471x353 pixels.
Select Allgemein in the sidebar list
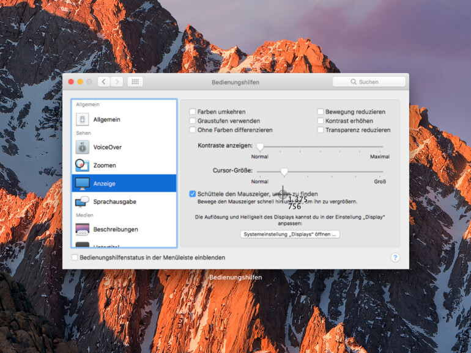[x=124, y=119]
